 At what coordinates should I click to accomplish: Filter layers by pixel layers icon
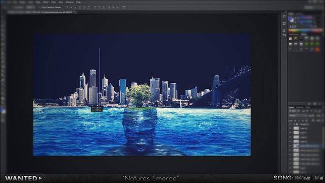coord(303,111)
